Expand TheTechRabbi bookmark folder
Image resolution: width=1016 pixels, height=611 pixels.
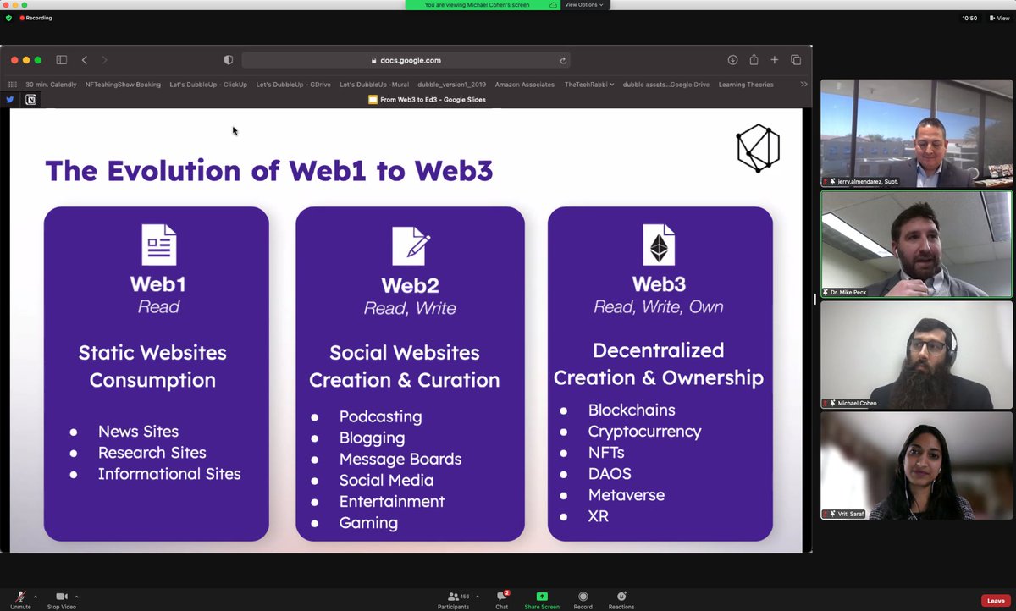(x=589, y=85)
